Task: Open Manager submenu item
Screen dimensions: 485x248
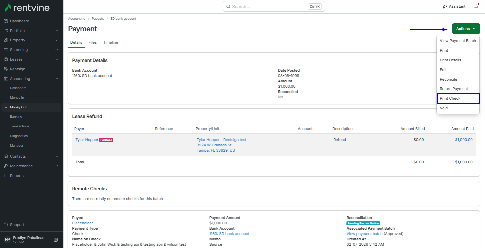Action: click(x=17, y=146)
